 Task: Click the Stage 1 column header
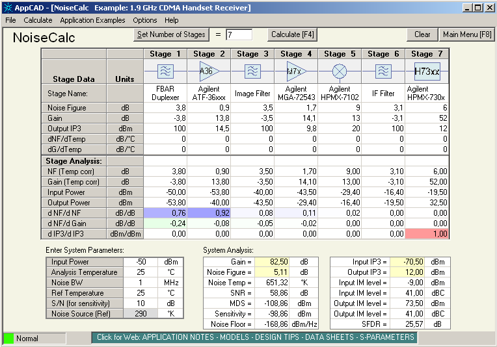(x=165, y=54)
